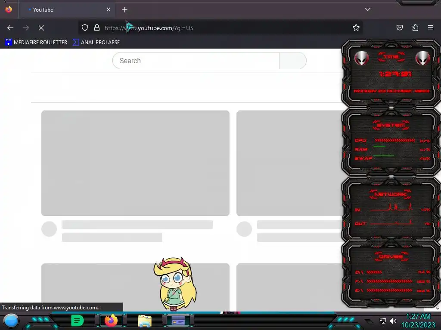Open the clock showing 1:27 AM
Image resolution: width=441 pixels, height=330 pixels.
[x=418, y=321]
